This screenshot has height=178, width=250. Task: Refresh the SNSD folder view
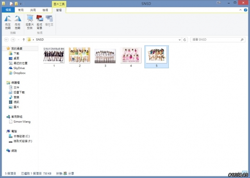[185, 40]
